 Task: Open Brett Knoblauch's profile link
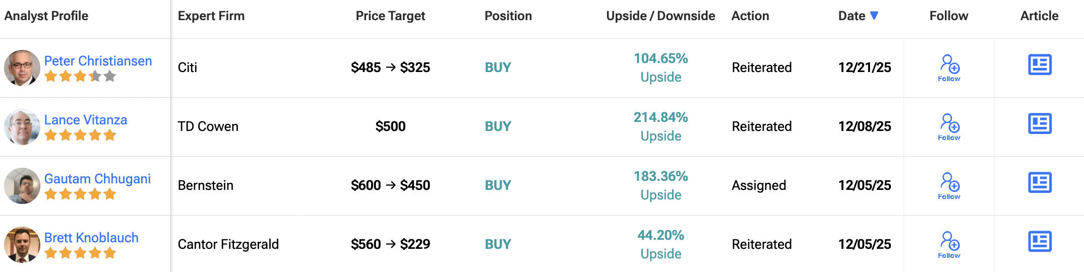91,238
